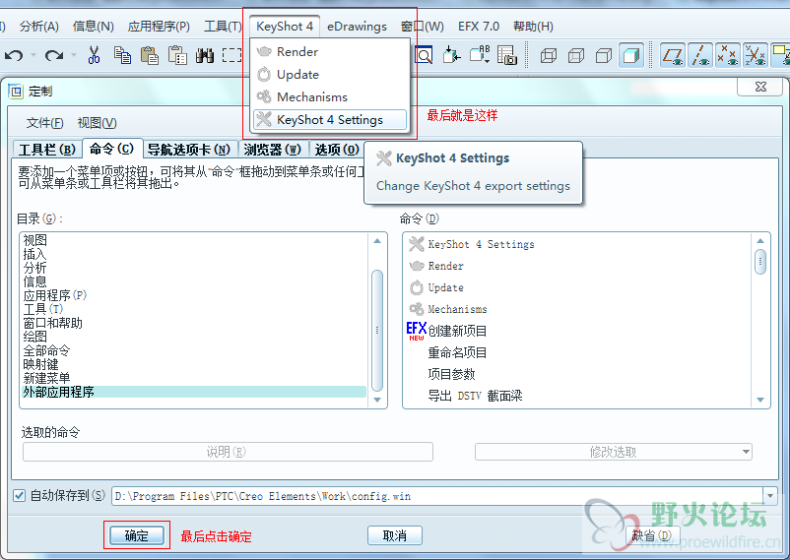Click down arrow of 目录 list scrollbar
Screen dimensions: 790x560
click(x=377, y=400)
